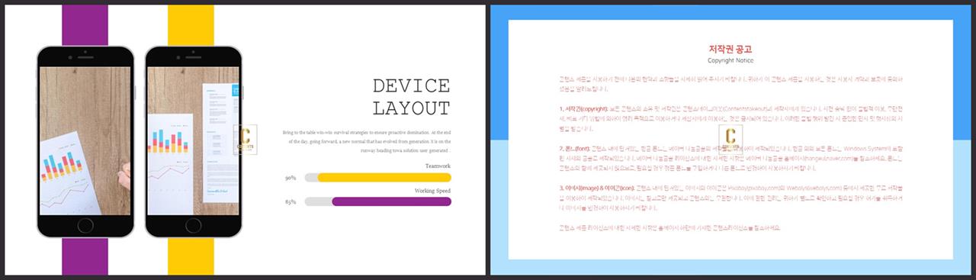Click the paragraph starting 'Bring to the table'
Image resolution: width=976 pixels, height=280 pixels.
pyautogui.click(x=366, y=141)
